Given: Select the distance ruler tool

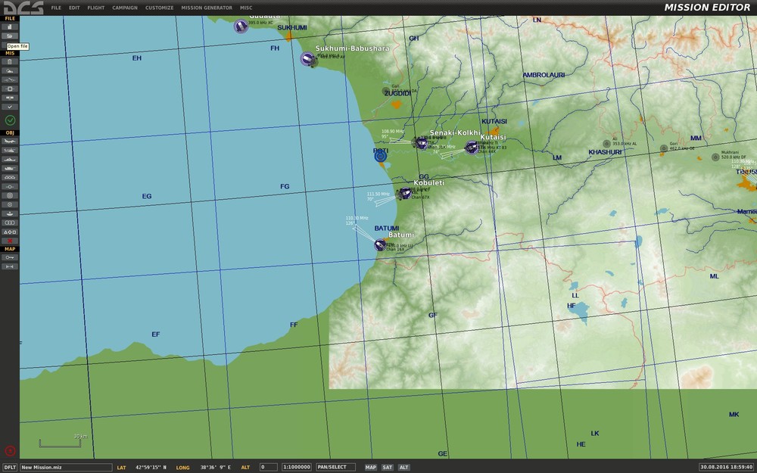Looking at the screenshot, I should point(10,266).
